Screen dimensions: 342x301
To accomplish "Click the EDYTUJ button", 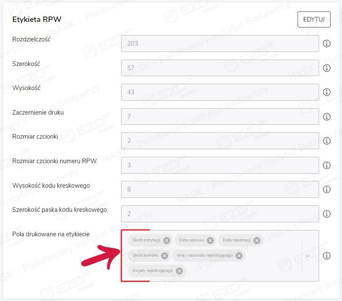I will tap(314, 19).
